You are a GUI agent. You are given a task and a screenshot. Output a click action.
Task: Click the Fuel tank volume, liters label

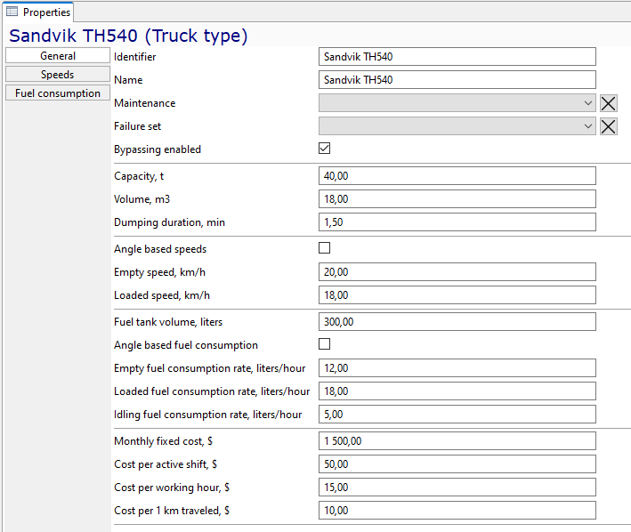tap(168, 322)
